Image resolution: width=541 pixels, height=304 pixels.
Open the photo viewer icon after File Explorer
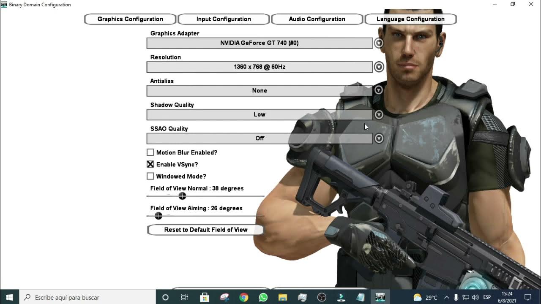coord(302,297)
